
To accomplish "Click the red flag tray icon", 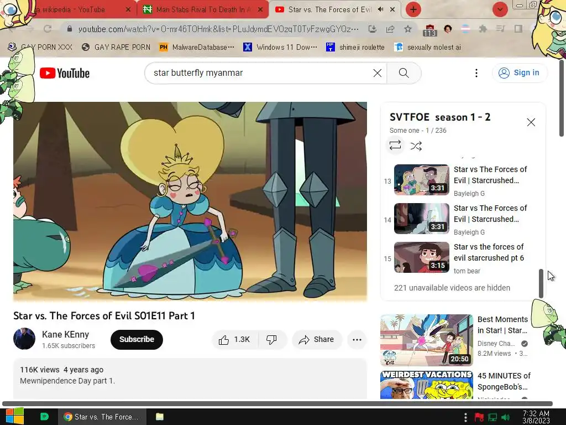I will pos(479,417).
